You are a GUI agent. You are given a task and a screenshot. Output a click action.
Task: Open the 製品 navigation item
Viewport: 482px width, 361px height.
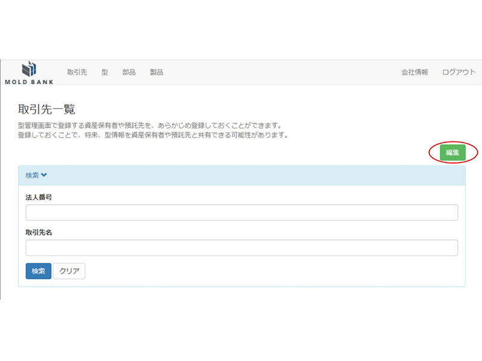(x=157, y=72)
